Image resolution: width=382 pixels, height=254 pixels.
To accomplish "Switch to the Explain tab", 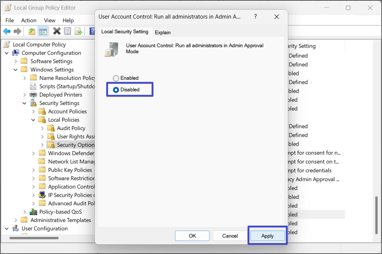I will [x=163, y=32].
